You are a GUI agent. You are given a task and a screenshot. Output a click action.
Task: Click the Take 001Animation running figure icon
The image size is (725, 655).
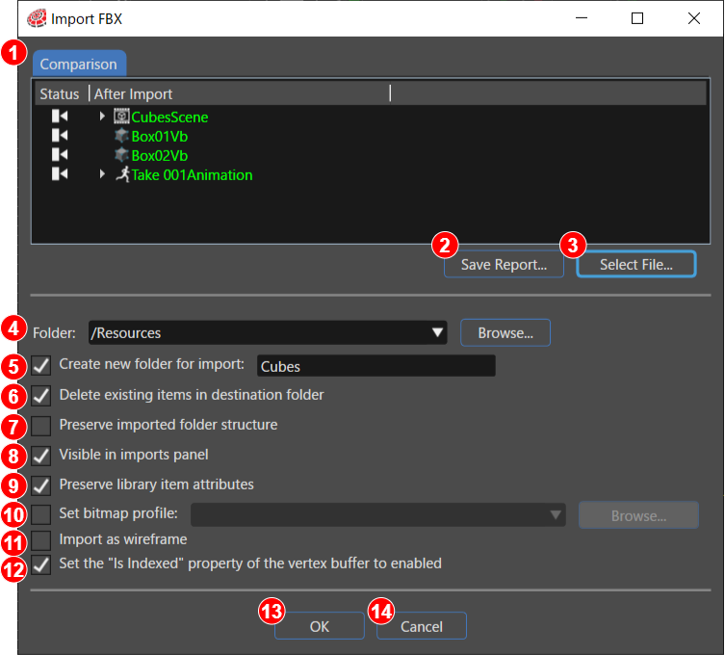(122, 174)
